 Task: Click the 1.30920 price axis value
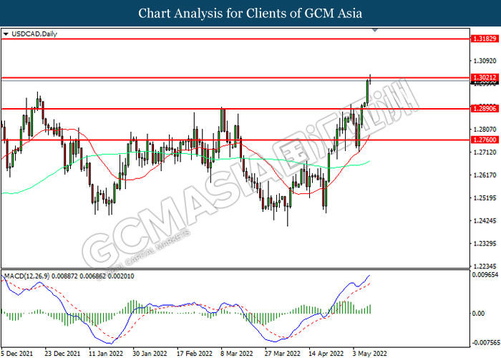point(485,60)
